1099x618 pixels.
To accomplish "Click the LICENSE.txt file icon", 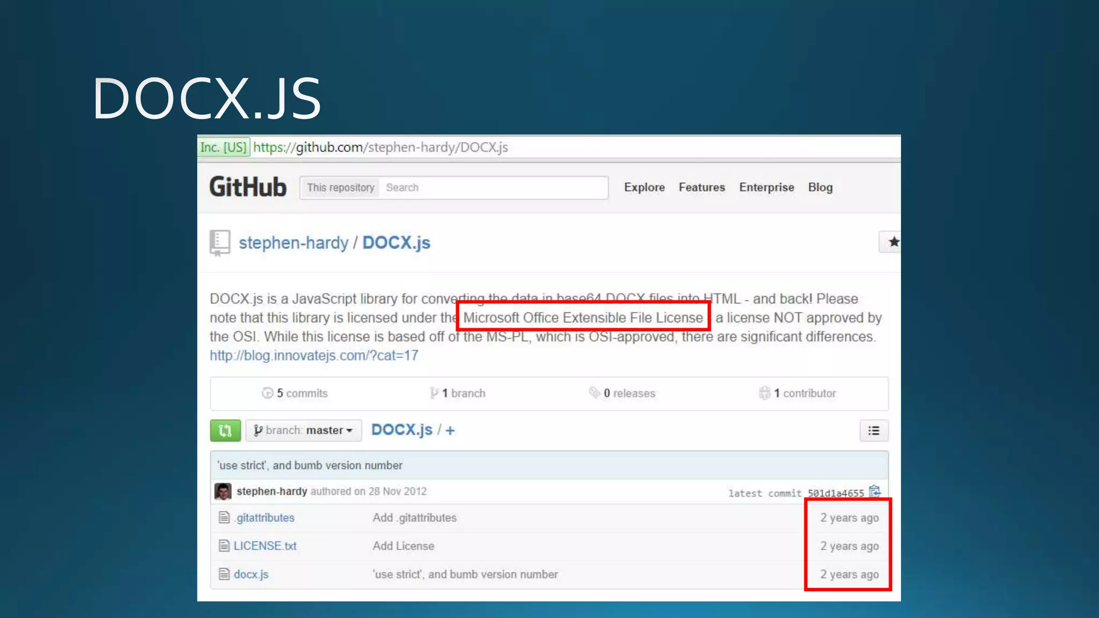I will pos(224,546).
